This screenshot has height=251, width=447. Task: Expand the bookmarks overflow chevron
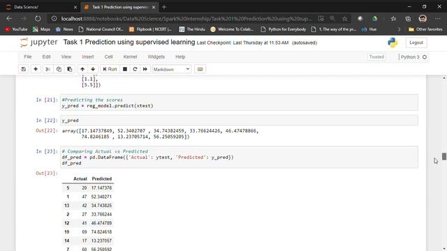(x=399, y=29)
